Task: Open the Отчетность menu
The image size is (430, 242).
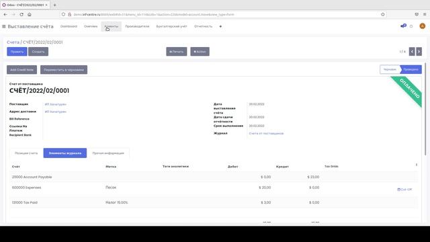Action: (x=203, y=26)
